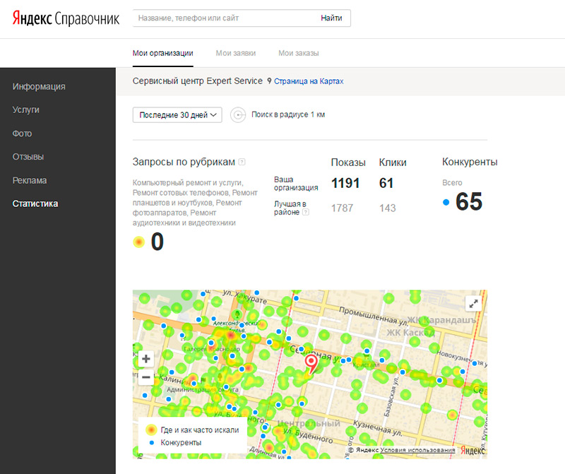Select the Мои организации tab

tap(163, 53)
